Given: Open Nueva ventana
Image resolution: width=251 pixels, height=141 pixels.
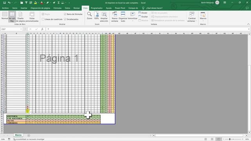Looking at the screenshot, I should [115, 16].
